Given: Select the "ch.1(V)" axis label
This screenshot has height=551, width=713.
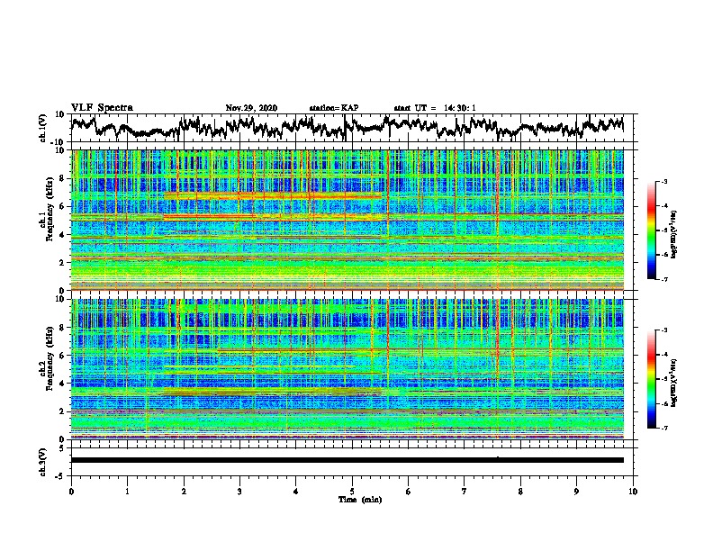Looking at the screenshot, I should (43, 128).
